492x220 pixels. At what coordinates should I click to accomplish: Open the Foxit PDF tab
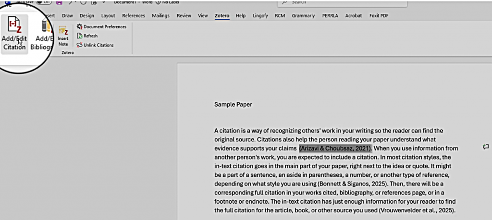click(379, 16)
